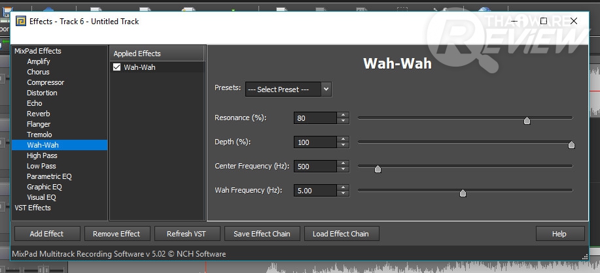Click the MixPad icon in title bar
Viewport: 600px width, 273px height.
[21, 21]
